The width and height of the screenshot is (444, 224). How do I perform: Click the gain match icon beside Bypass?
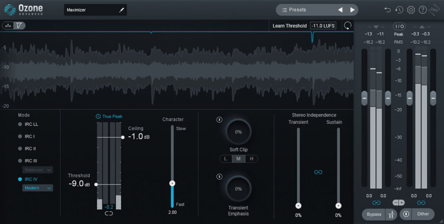coord(391,214)
